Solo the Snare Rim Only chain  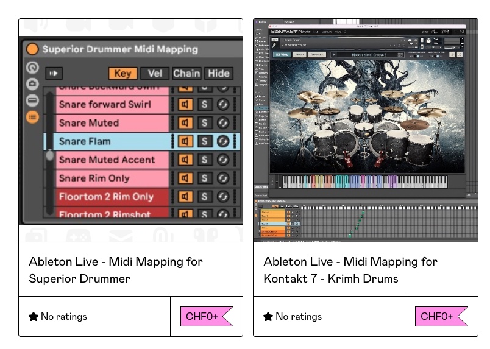pyautogui.click(x=204, y=178)
